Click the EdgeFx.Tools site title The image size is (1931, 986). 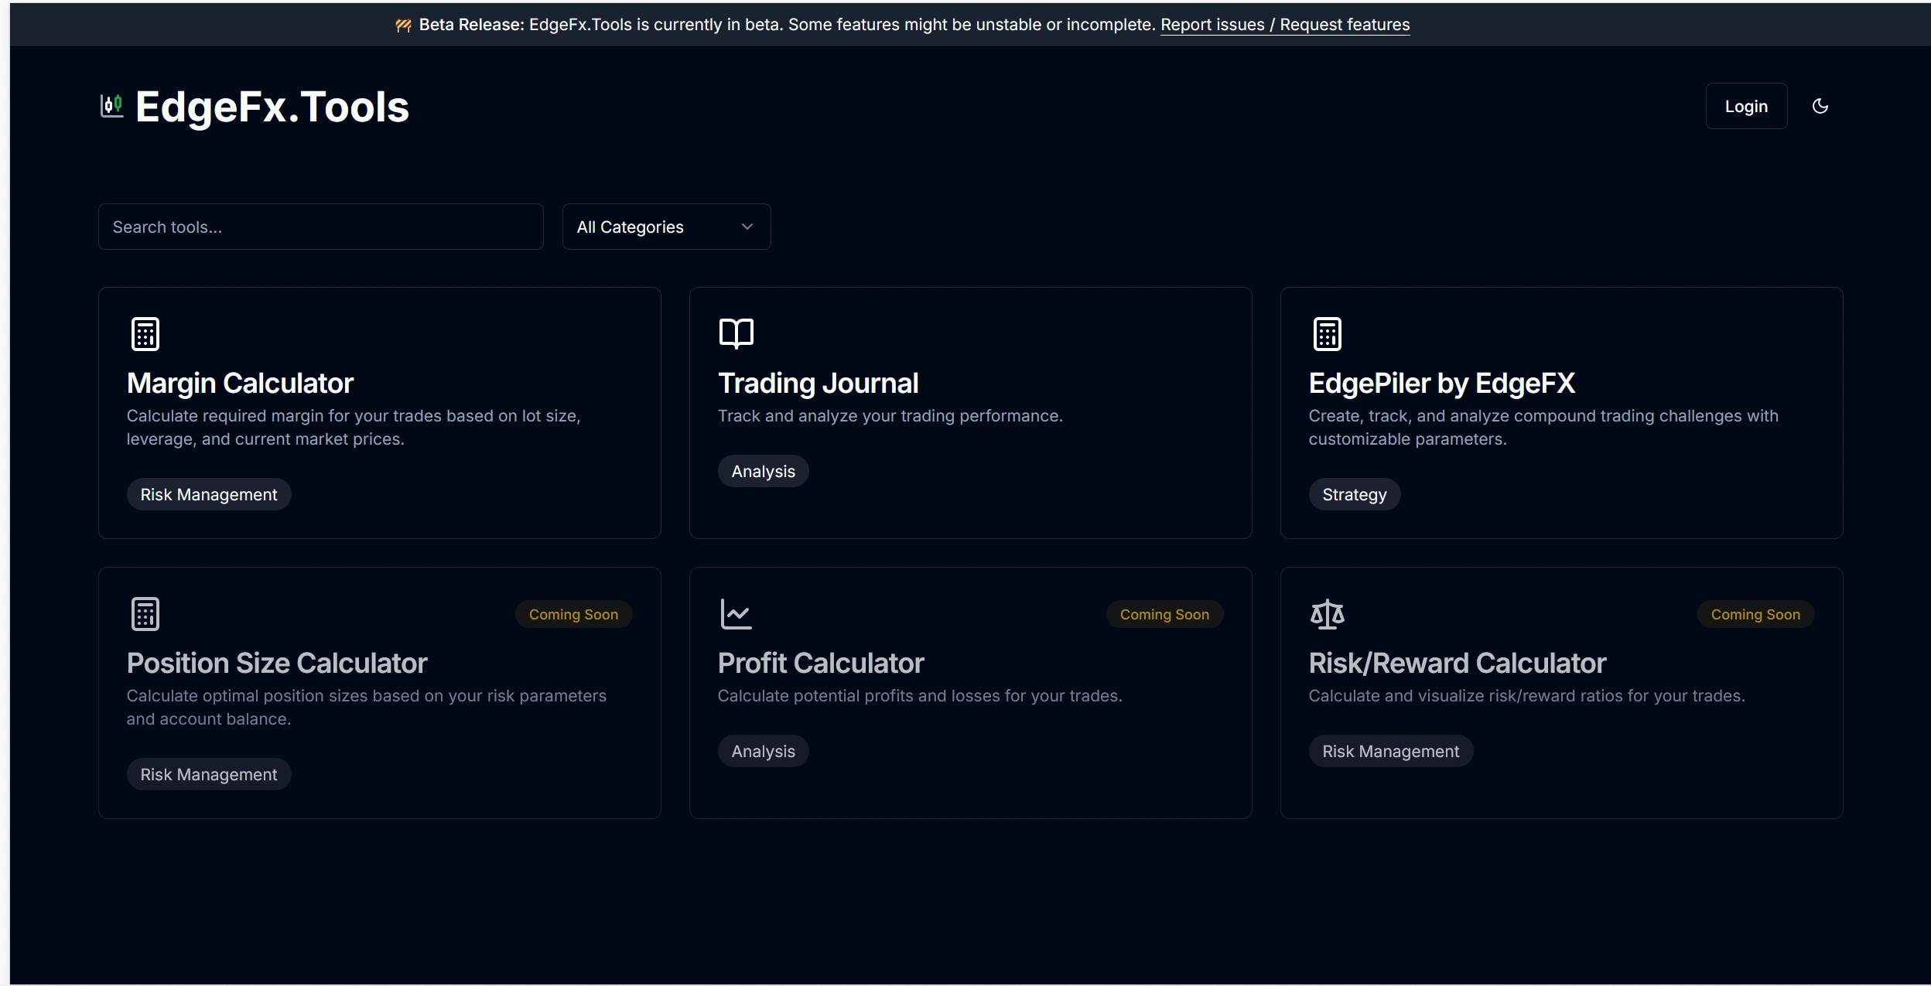pos(272,107)
